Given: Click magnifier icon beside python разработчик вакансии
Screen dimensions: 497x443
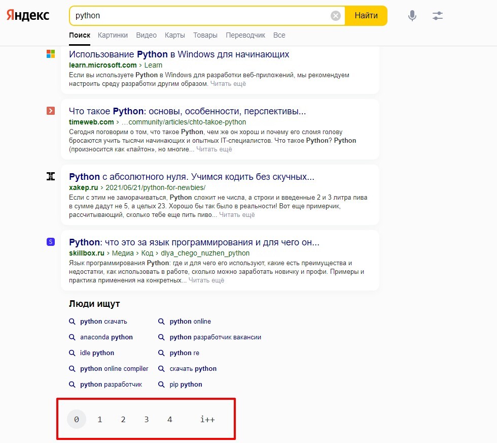Looking at the screenshot, I should click(x=161, y=337).
